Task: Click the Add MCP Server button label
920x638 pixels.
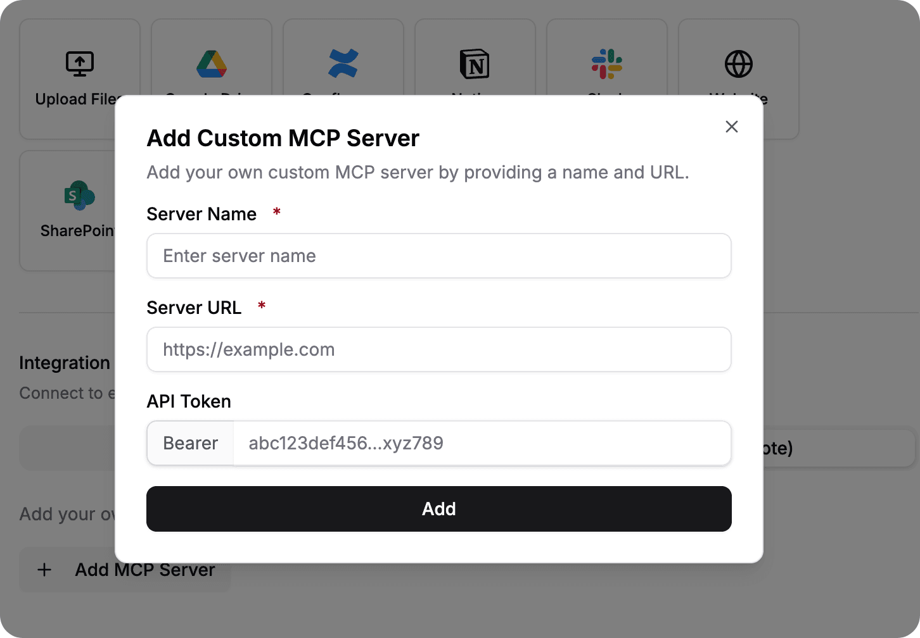Action: [145, 570]
